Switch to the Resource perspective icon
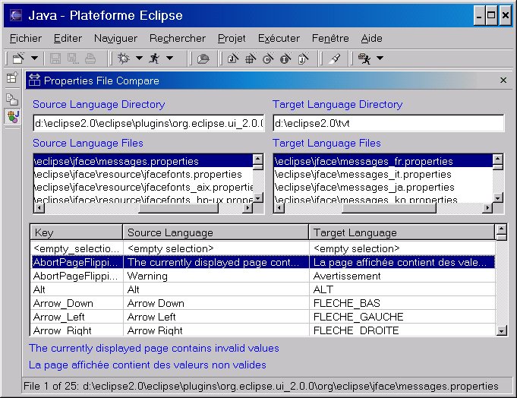This screenshot has width=517, height=398. 12,99
